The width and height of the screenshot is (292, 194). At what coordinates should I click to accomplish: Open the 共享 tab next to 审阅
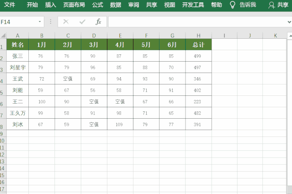click(152, 5)
